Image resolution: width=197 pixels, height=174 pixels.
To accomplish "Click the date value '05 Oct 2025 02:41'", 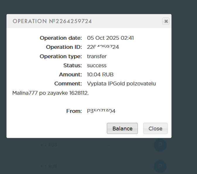I will coord(110,38).
